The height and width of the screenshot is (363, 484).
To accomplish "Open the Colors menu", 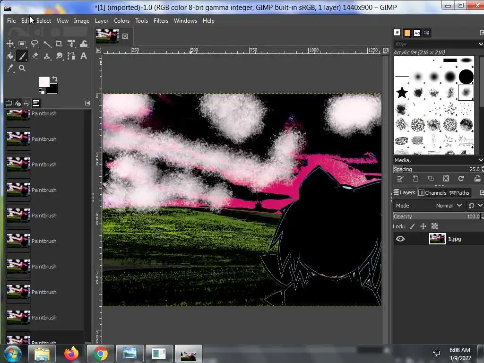I will coord(121,21).
